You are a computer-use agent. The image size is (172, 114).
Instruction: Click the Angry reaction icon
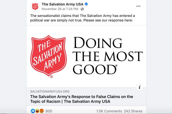coord(42,111)
